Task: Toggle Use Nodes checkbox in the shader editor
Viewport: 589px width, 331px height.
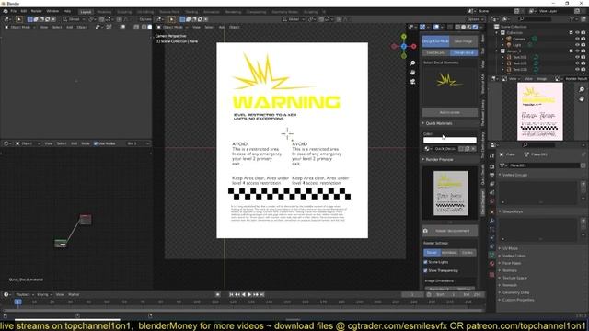Action: (x=96, y=143)
